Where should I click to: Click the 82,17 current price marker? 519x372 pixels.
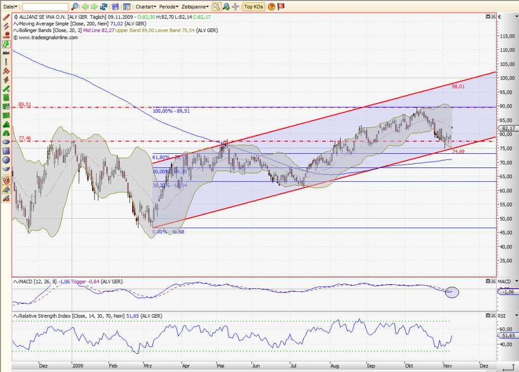pos(508,128)
